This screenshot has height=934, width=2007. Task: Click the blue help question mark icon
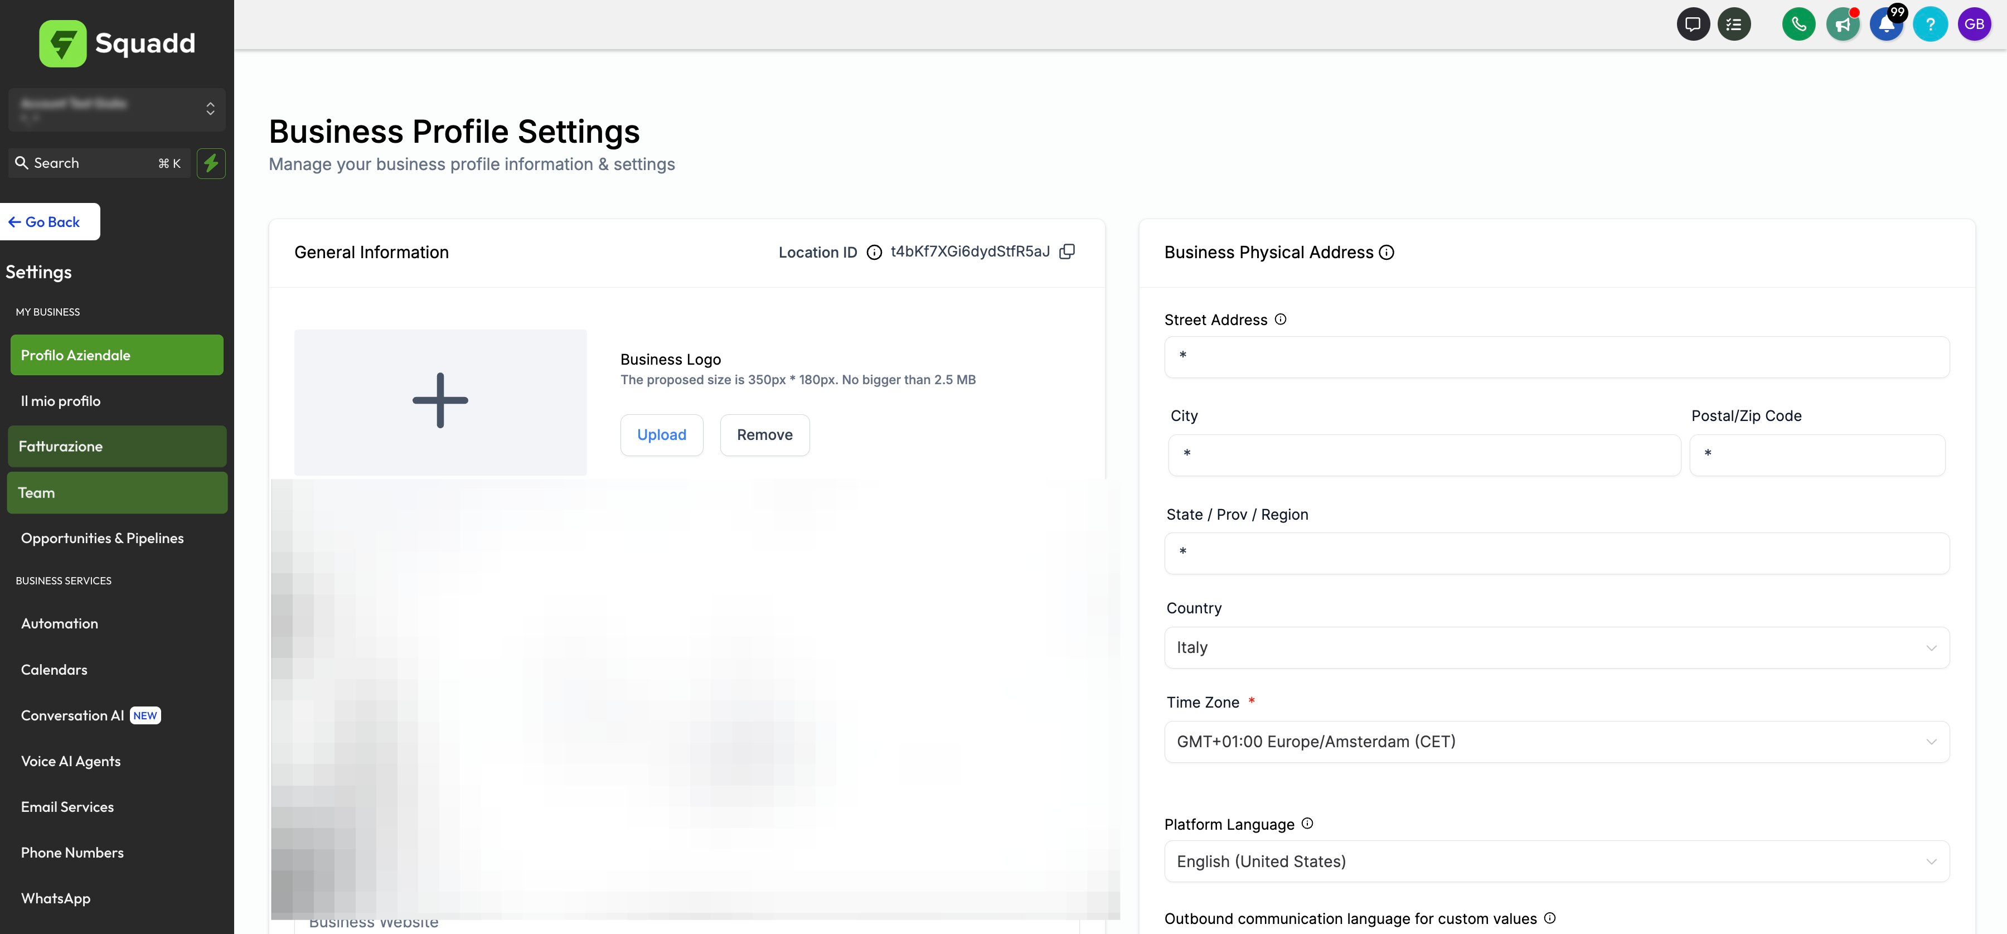point(1930,24)
